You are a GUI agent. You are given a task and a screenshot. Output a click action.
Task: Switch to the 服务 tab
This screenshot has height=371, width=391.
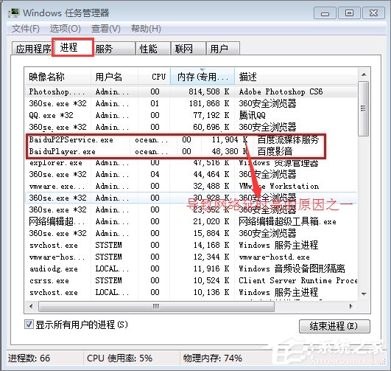tap(114, 49)
